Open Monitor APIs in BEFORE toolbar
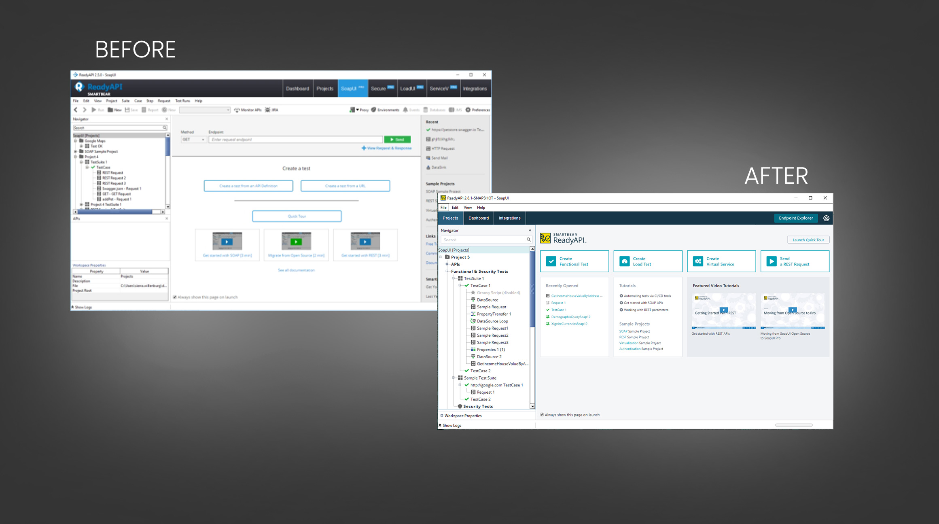Screen dimensions: 939x524 click(x=248, y=110)
